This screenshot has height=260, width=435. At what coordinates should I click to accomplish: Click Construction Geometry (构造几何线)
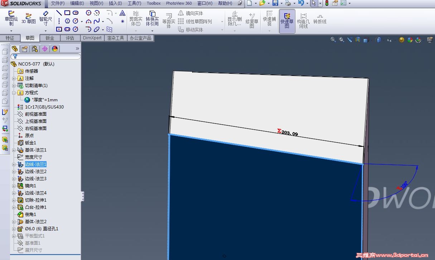303,21
